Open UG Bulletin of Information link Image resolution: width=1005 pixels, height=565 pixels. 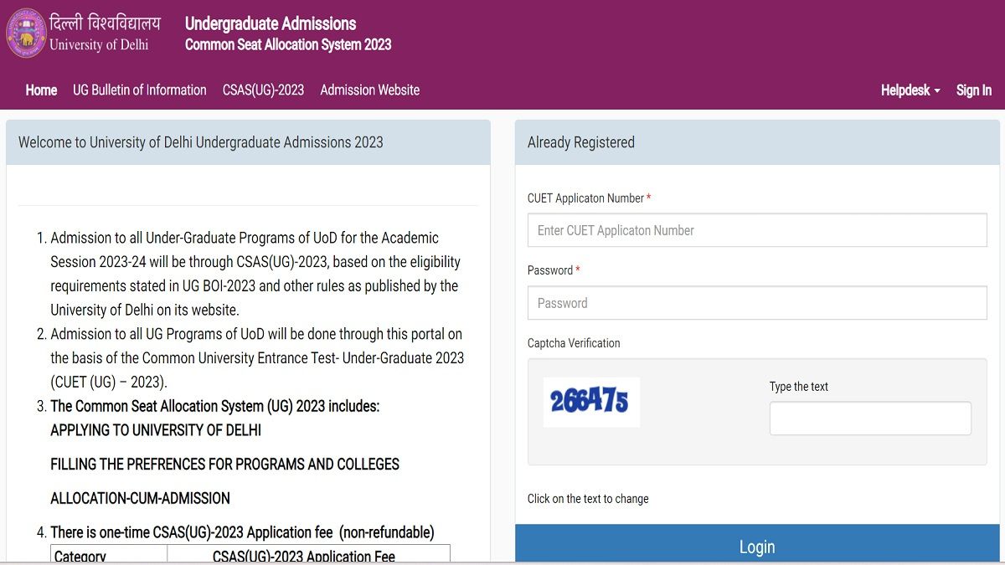[x=140, y=90]
